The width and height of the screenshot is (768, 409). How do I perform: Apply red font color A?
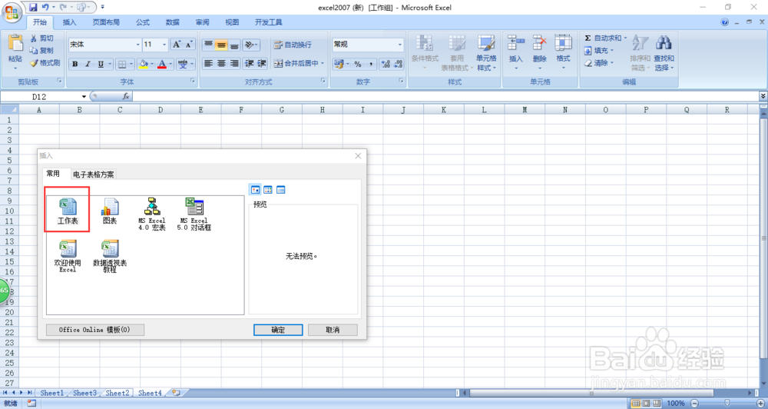[161, 64]
